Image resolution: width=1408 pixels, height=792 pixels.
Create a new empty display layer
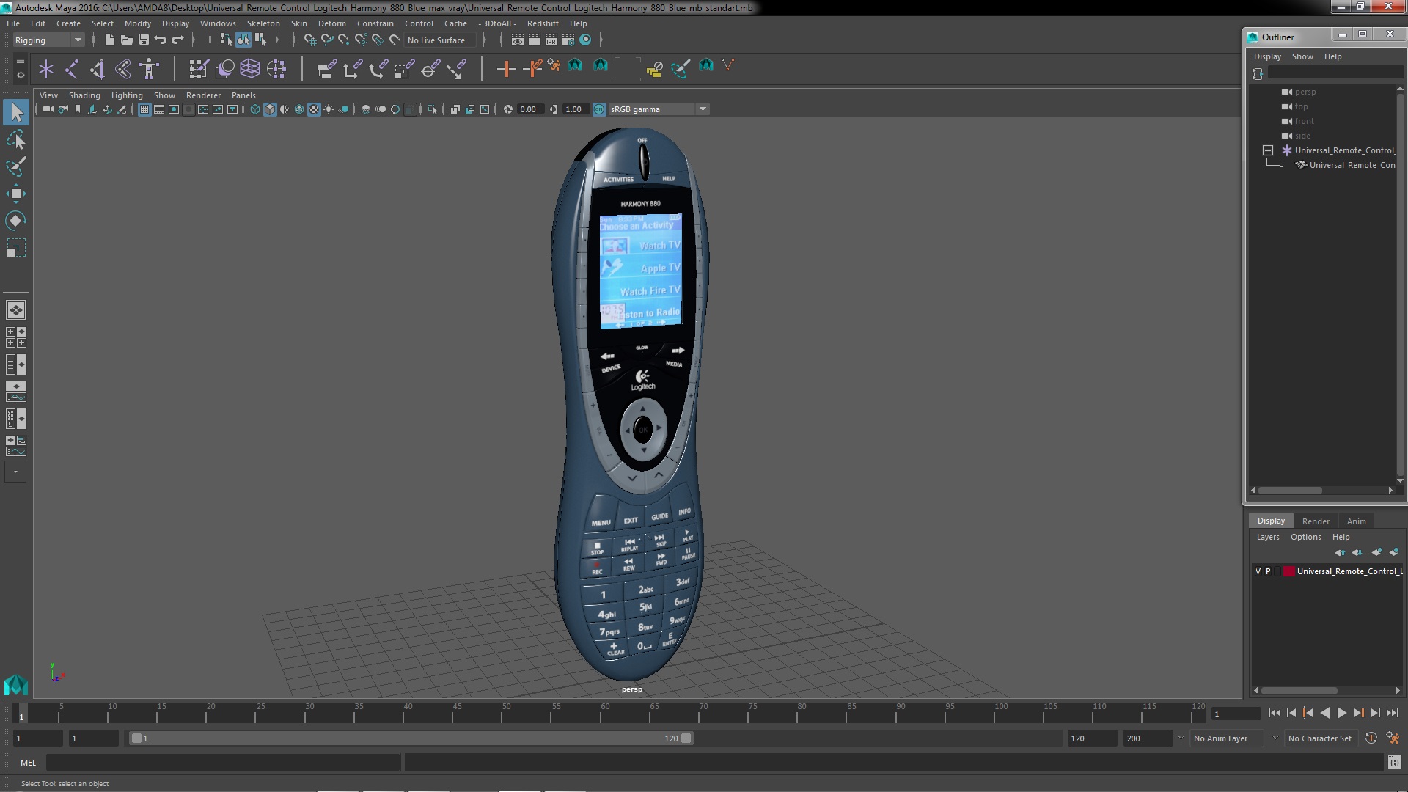(1376, 552)
